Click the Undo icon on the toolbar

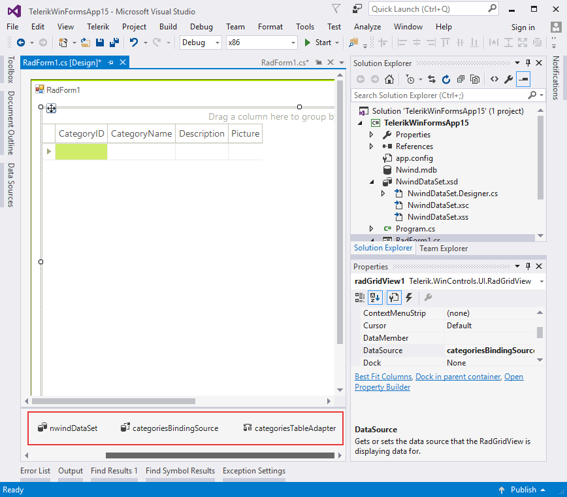135,41
